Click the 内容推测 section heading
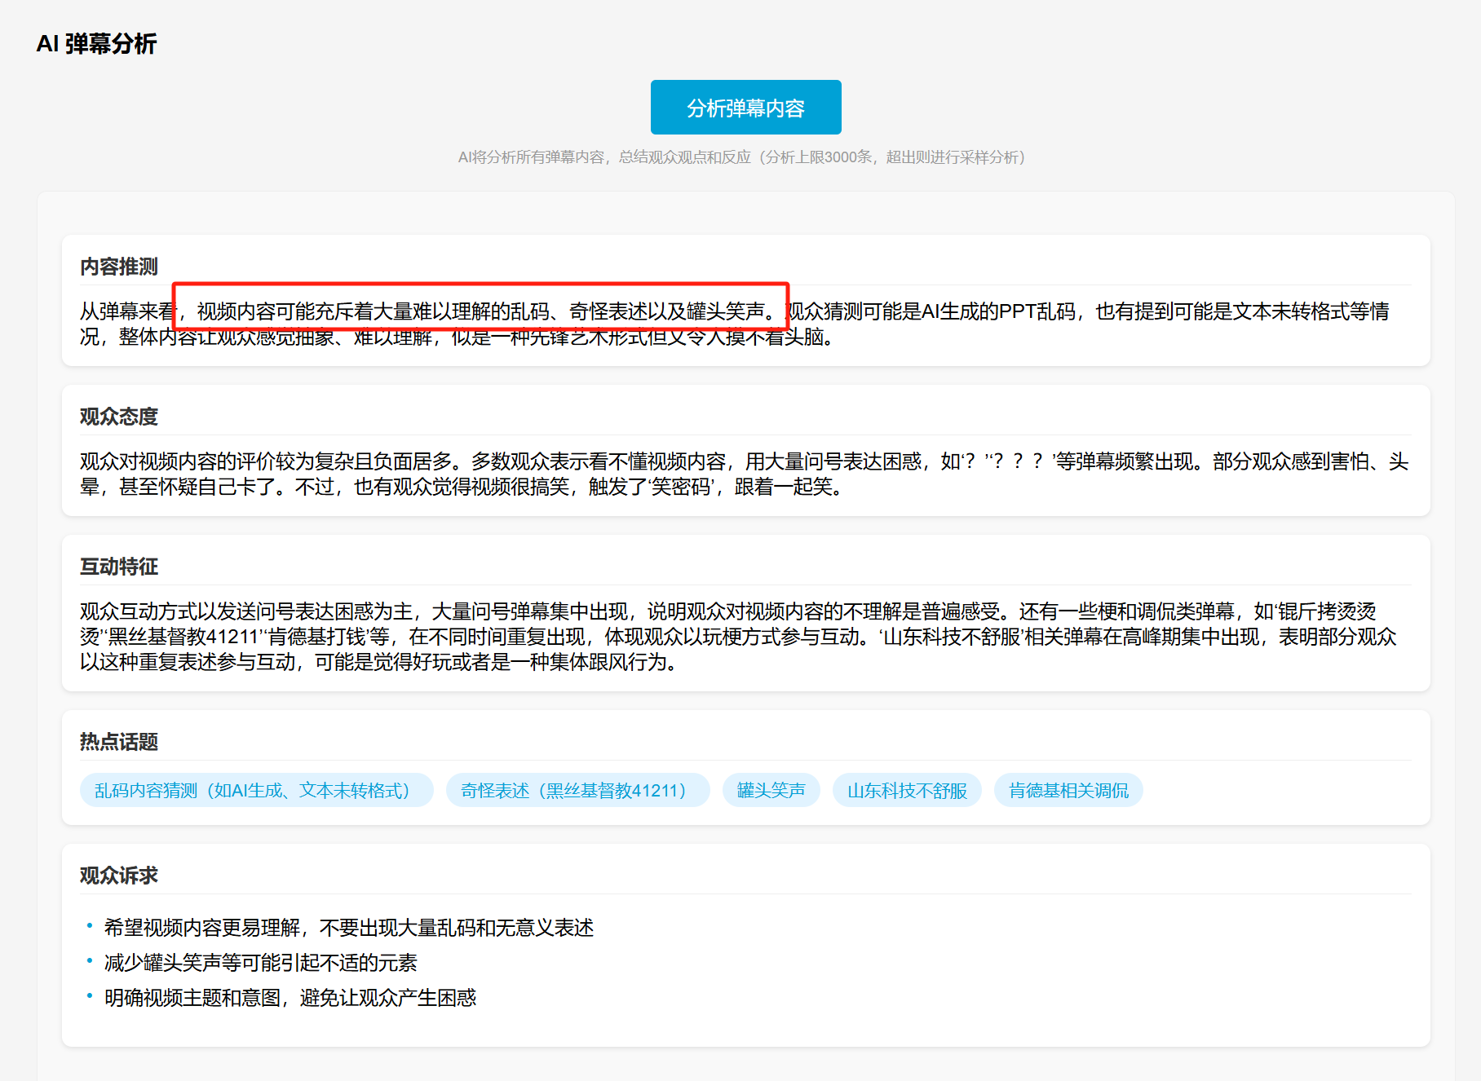1481x1081 pixels. 119,267
